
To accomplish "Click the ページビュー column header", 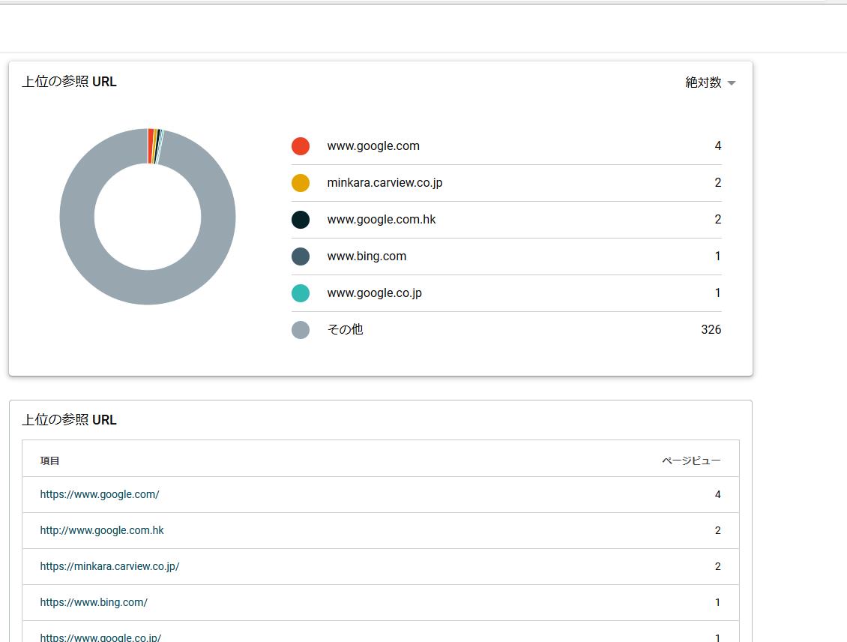I will pos(691,461).
